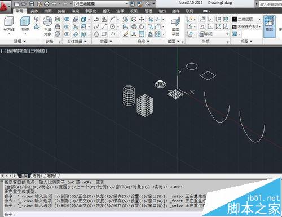Click the smooth more mesh icon
This screenshot has height=217, width=282.
(x=58, y=19)
